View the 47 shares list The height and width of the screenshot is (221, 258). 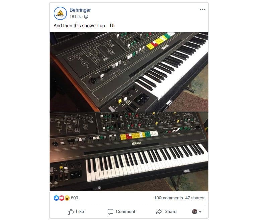[195, 198]
